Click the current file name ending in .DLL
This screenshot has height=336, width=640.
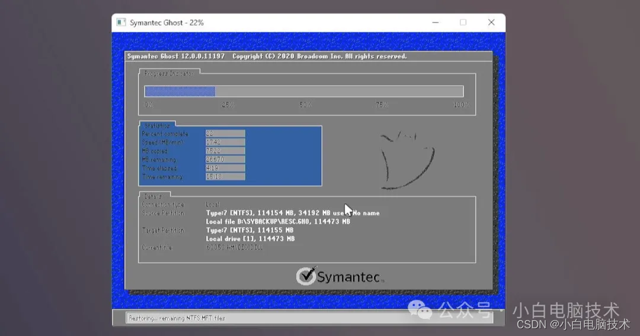point(234,247)
